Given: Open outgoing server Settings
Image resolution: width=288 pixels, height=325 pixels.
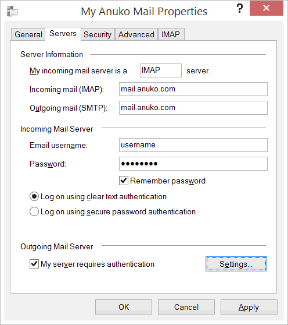Looking at the screenshot, I should point(236,264).
